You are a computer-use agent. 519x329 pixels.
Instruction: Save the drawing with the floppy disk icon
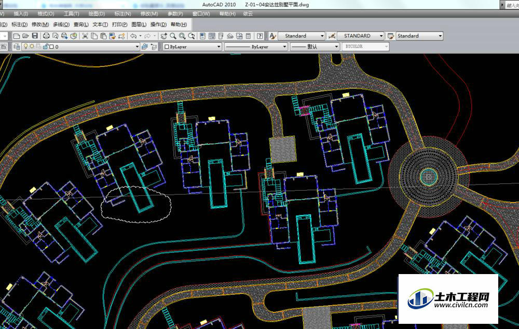[35, 36]
